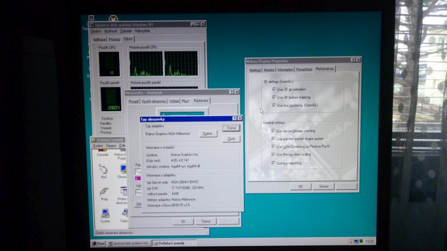Click the Matrox monitor icon in system tray

click(356, 241)
